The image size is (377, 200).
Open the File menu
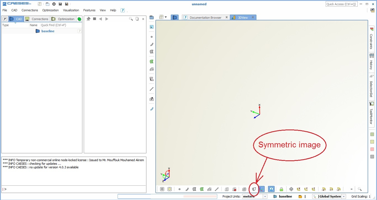(x=5, y=10)
